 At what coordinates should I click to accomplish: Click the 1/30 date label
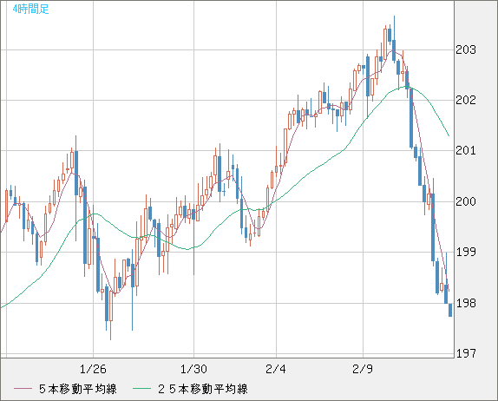pos(193,369)
